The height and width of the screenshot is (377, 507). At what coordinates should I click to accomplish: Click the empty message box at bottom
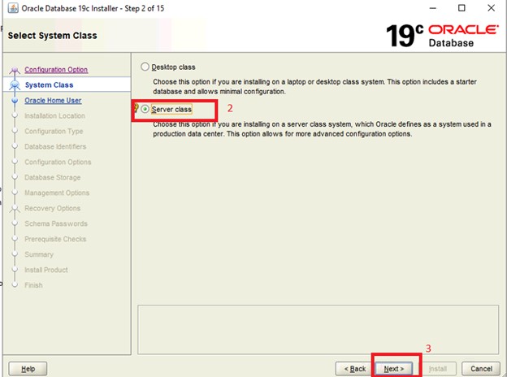point(317,327)
